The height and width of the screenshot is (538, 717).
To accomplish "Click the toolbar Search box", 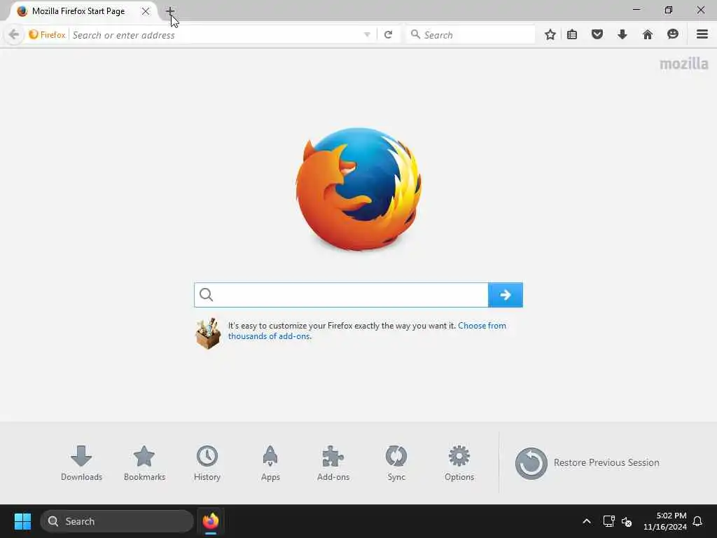I will pyautogui.click(x=471, y=35).
